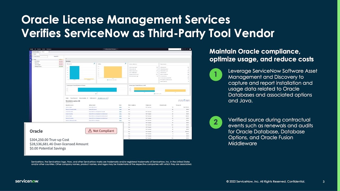Open the Removal candidates tab
Screen dimensions: 340x191
(83, 98)
